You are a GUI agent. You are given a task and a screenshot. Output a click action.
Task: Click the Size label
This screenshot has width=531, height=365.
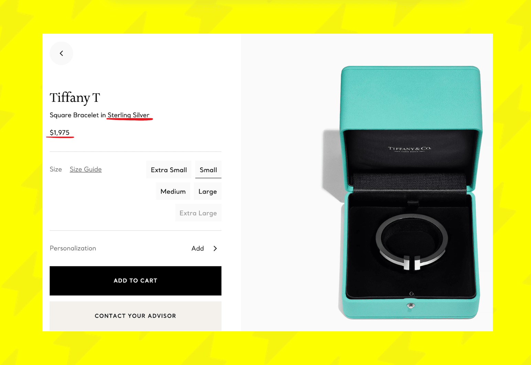(56, 169)
